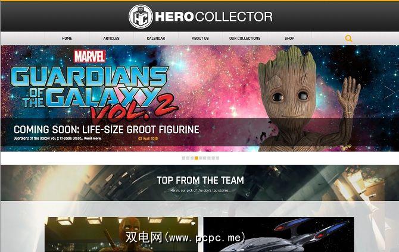Click the Life-Size Groot Figurine headline
The image size is (399, 252).
click(x=107, y=130)
